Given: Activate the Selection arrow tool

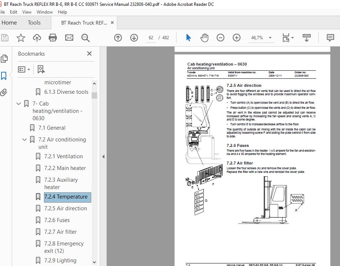Looking at the screenshot, I should pos(188,38).
